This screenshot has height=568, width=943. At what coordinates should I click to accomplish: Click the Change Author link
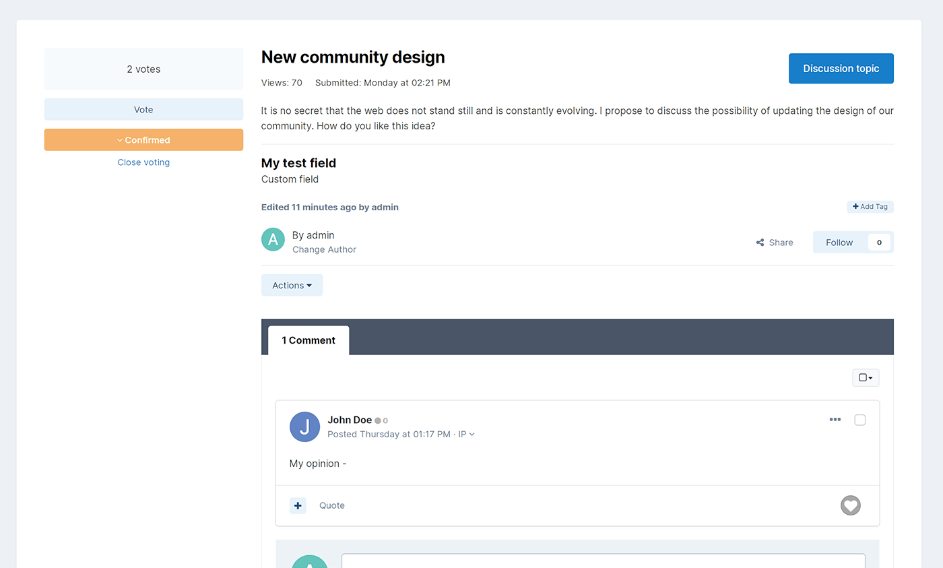(x=324, y=249)
